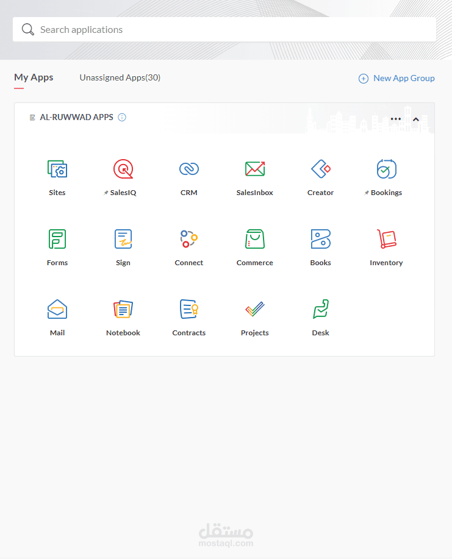Switch to the My Apps tab
The image size is (452, 559).
point(34,77)
